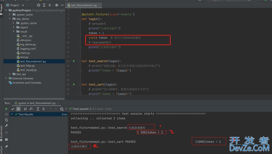The height and width of the screenshot is (154, 272).
Task: Fold test_cart function at line 19
Action: (x=81, y=84)
